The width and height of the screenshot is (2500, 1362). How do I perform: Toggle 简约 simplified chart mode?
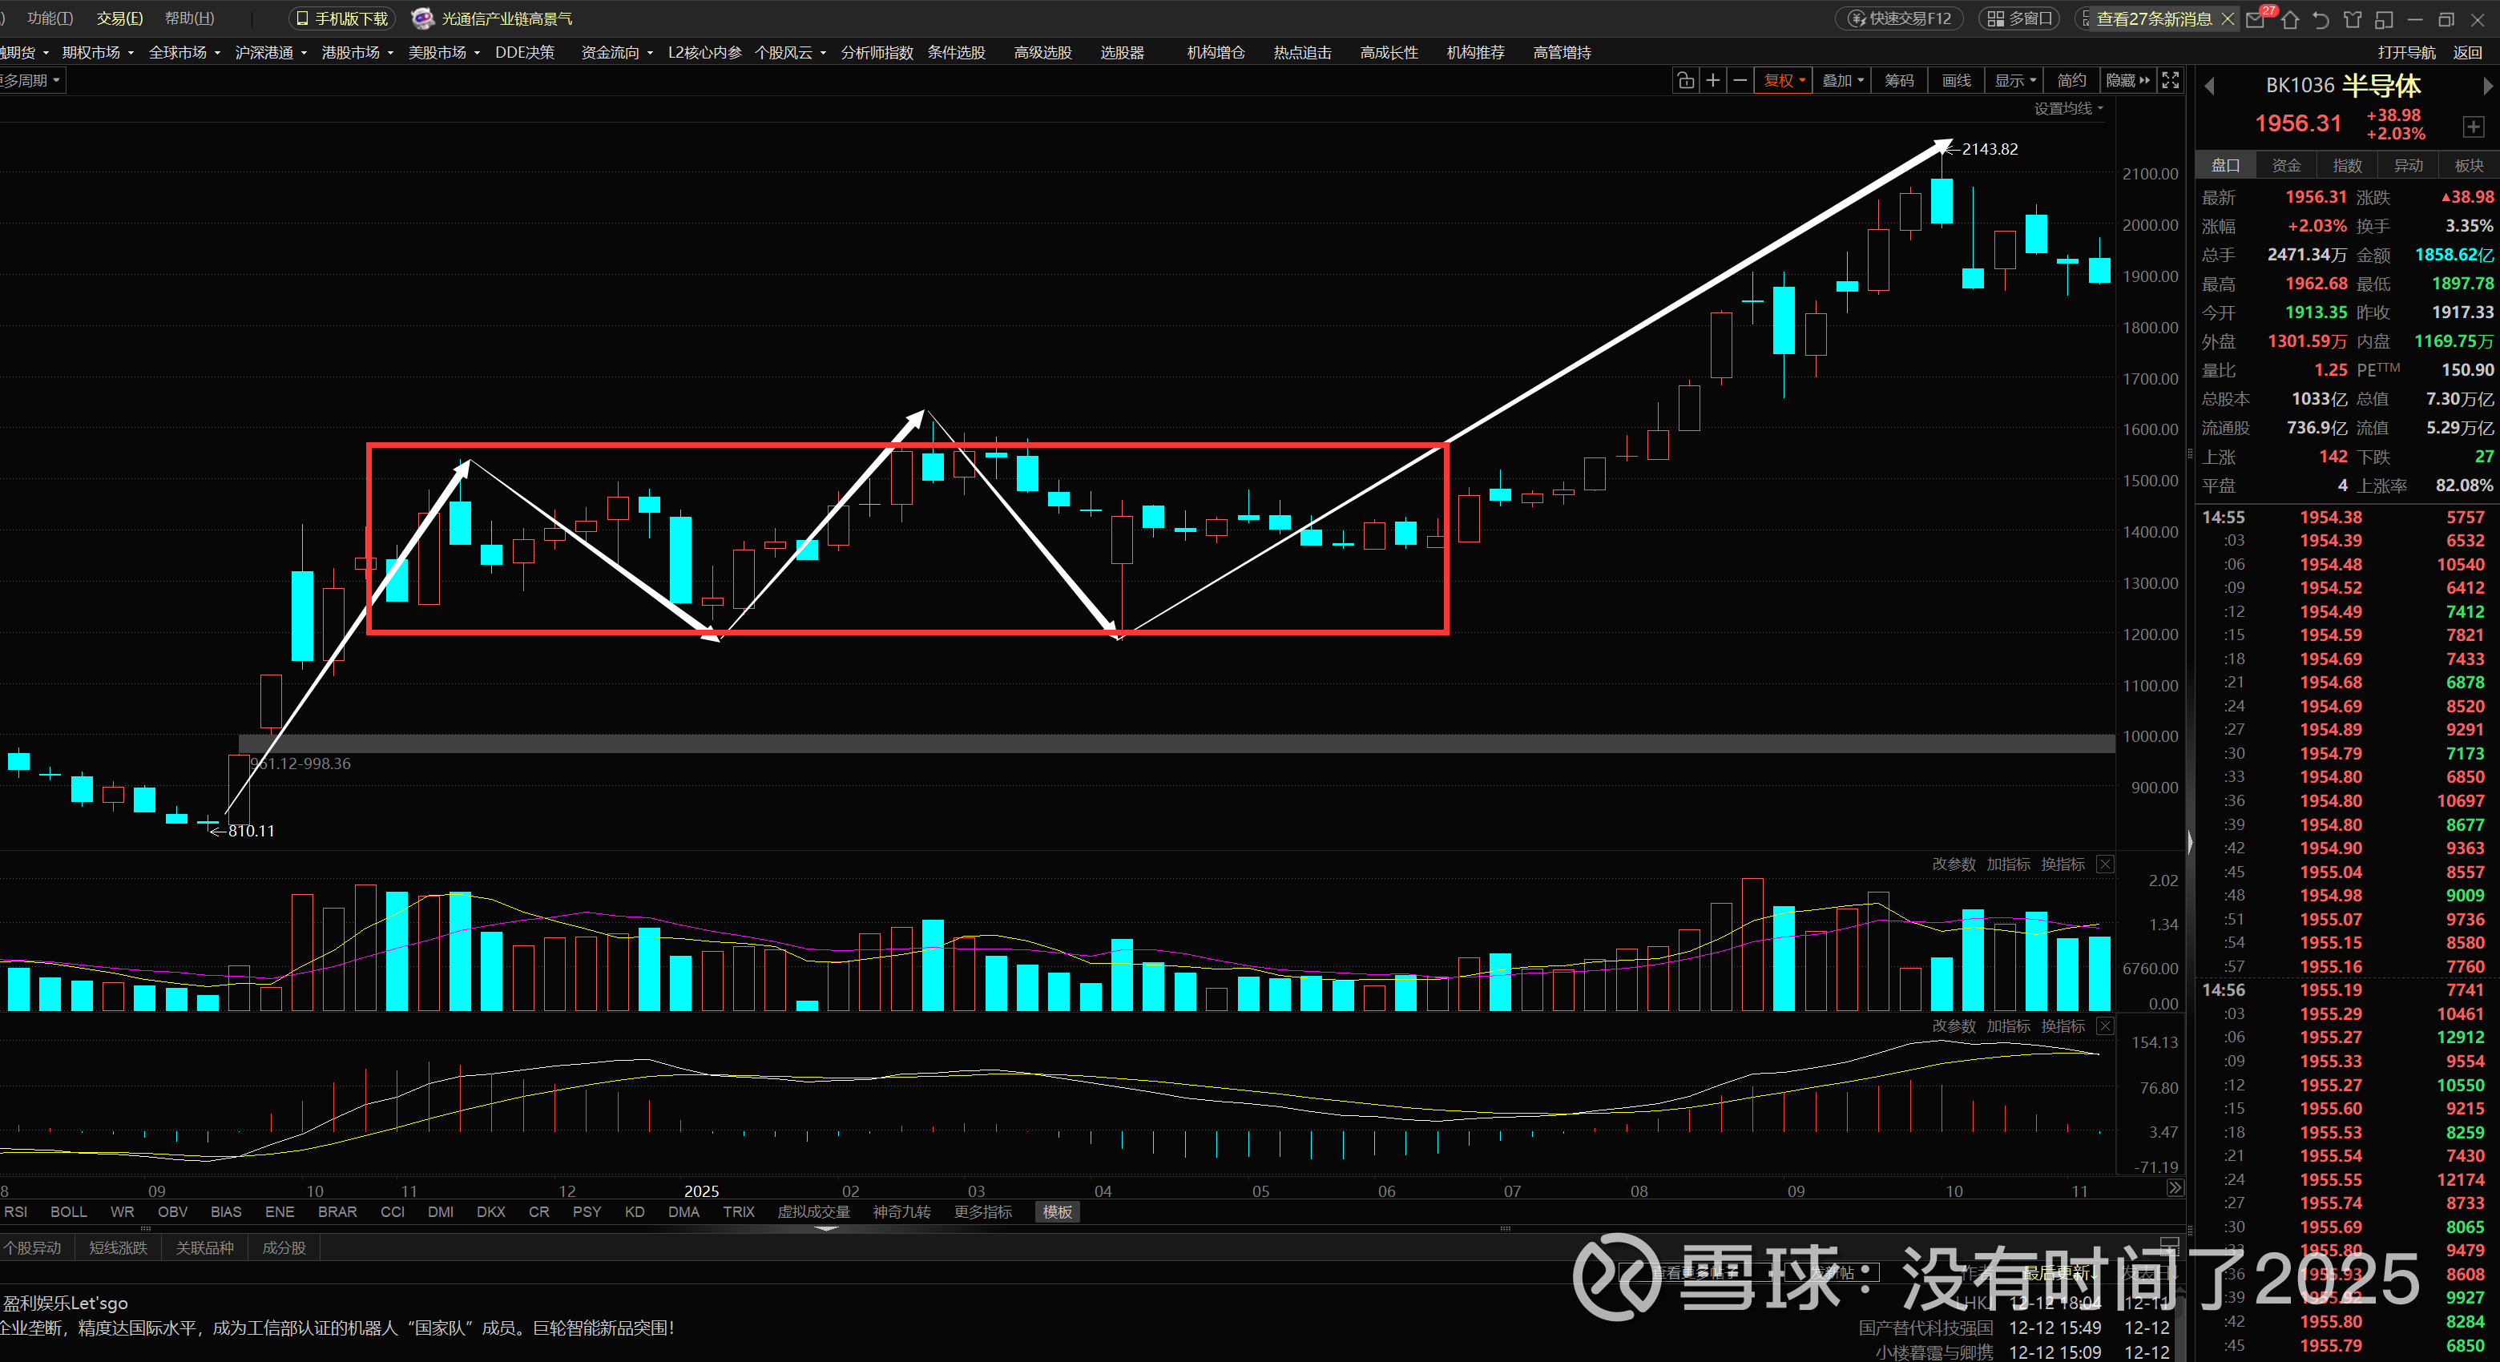2071,80
